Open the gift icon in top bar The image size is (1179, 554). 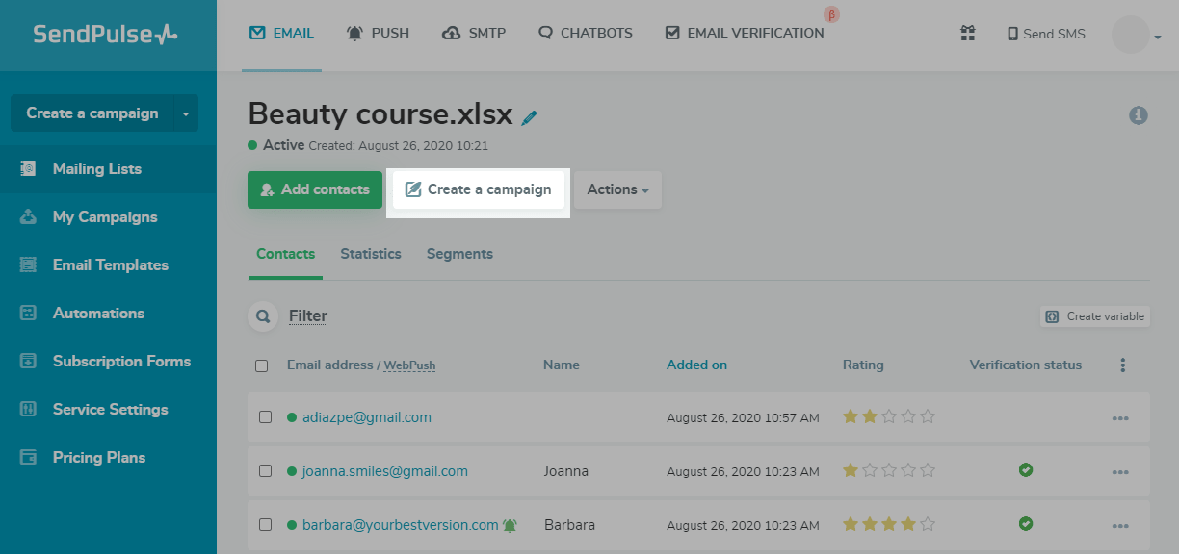pos(968,34)
